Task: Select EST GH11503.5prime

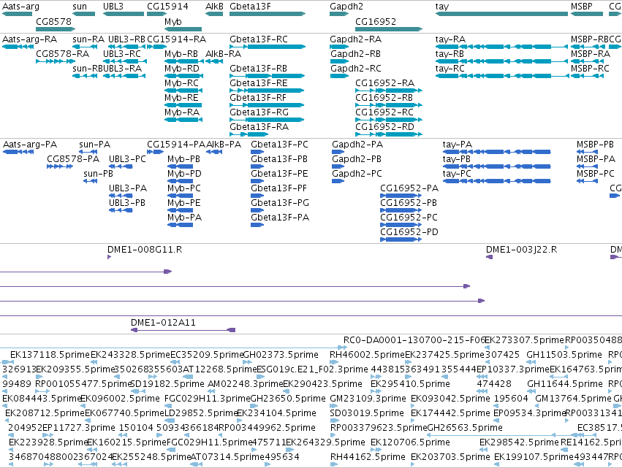Action: point(531,362)
